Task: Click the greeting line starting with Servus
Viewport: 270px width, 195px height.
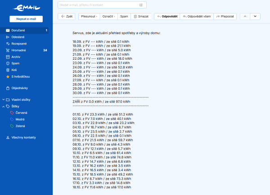Action: (x=117, y=33)
